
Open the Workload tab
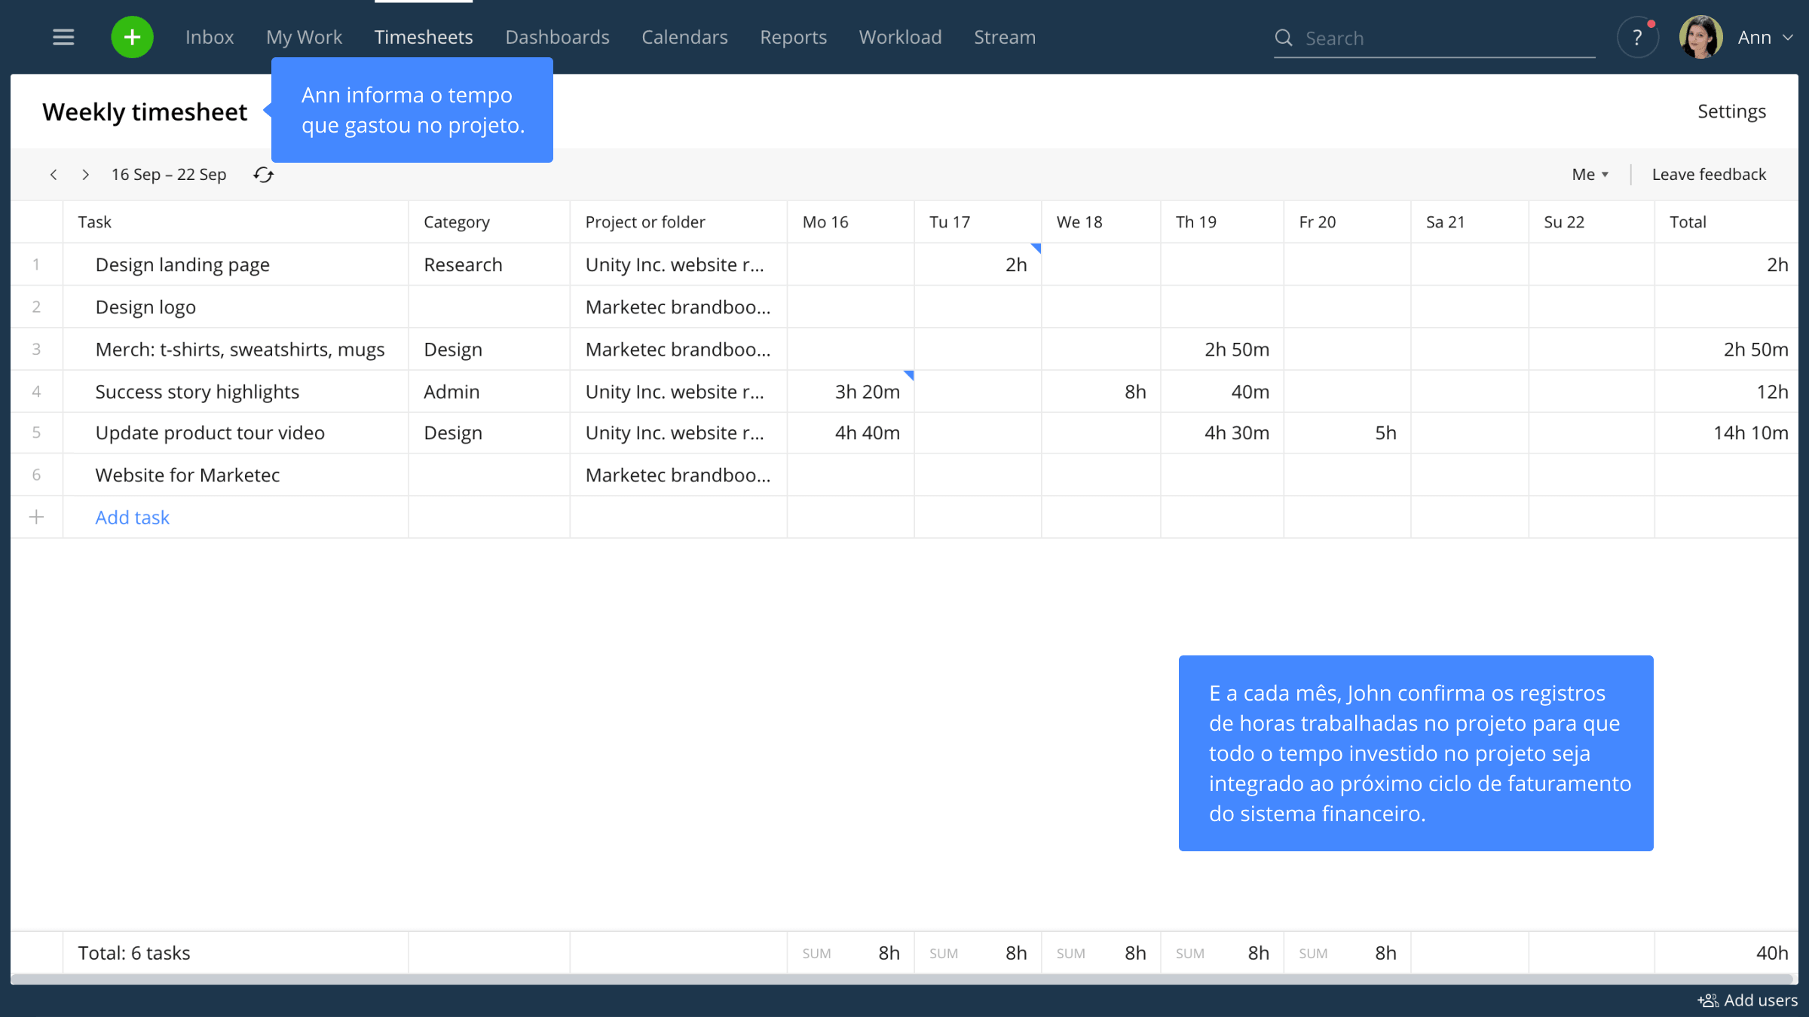pos(900,37)
